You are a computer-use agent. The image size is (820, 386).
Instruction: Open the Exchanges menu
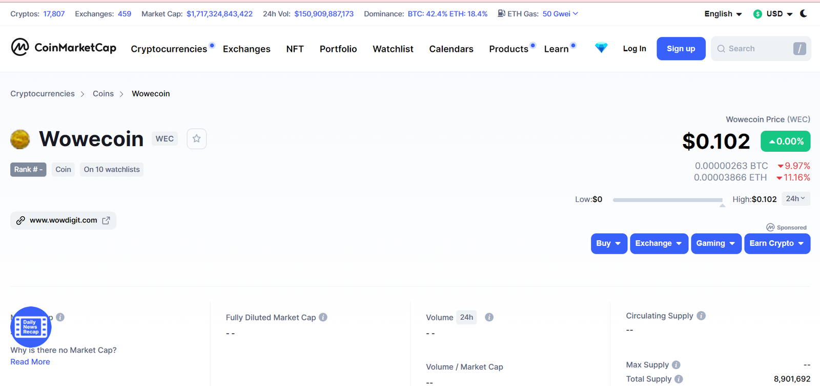coord(247,49)
